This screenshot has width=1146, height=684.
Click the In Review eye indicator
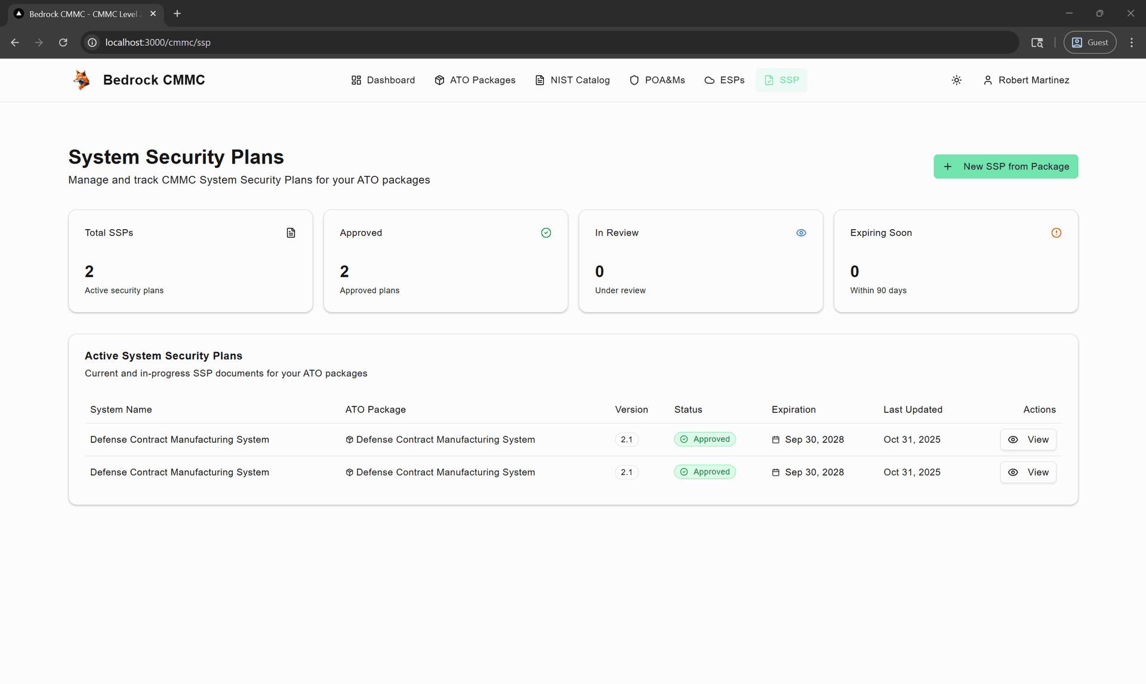[801, 233]
